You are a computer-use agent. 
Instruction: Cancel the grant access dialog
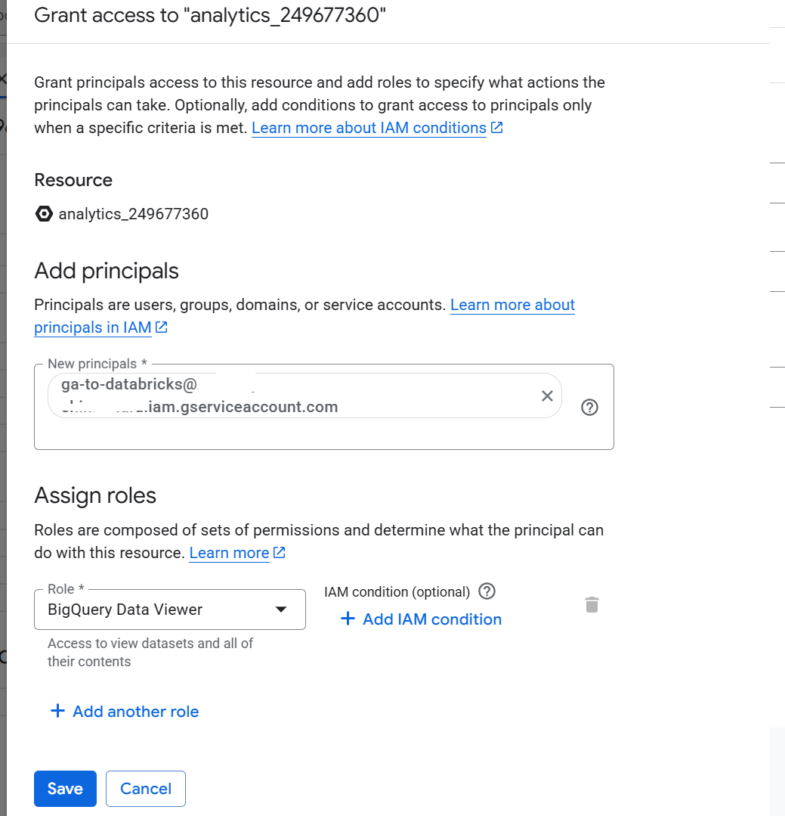[x=146, y=789]
